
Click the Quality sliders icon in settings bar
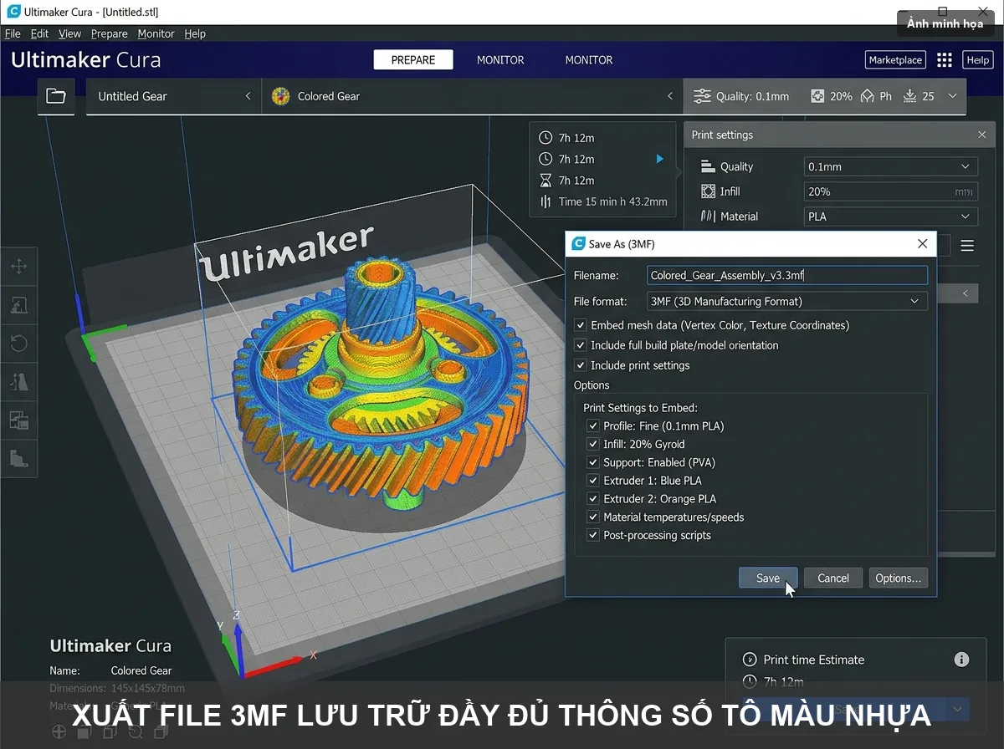[702, 96]
